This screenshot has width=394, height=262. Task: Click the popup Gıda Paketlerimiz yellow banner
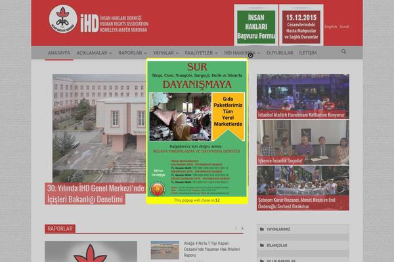(x=228, y=116)
